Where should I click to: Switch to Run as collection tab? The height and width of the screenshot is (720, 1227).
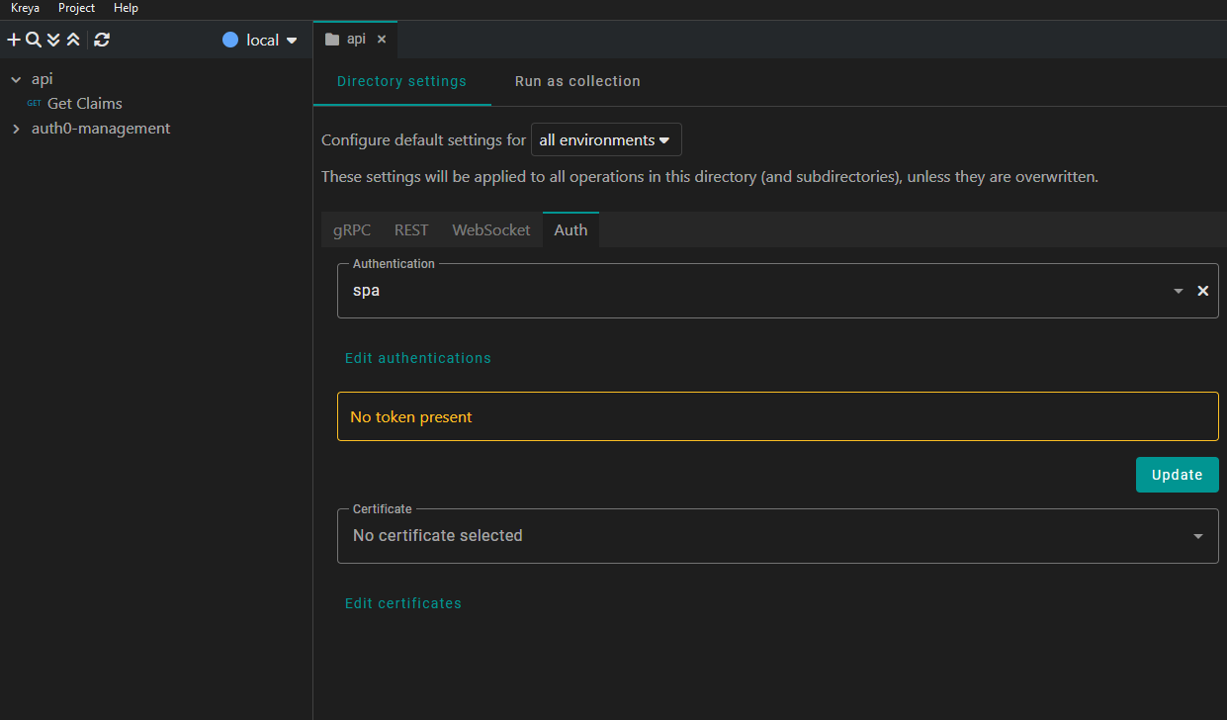coord(577,81)
